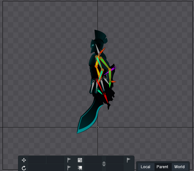Focus the rotation value field
This screenshot has height=171, width=194.
click(x=46, y=168)
